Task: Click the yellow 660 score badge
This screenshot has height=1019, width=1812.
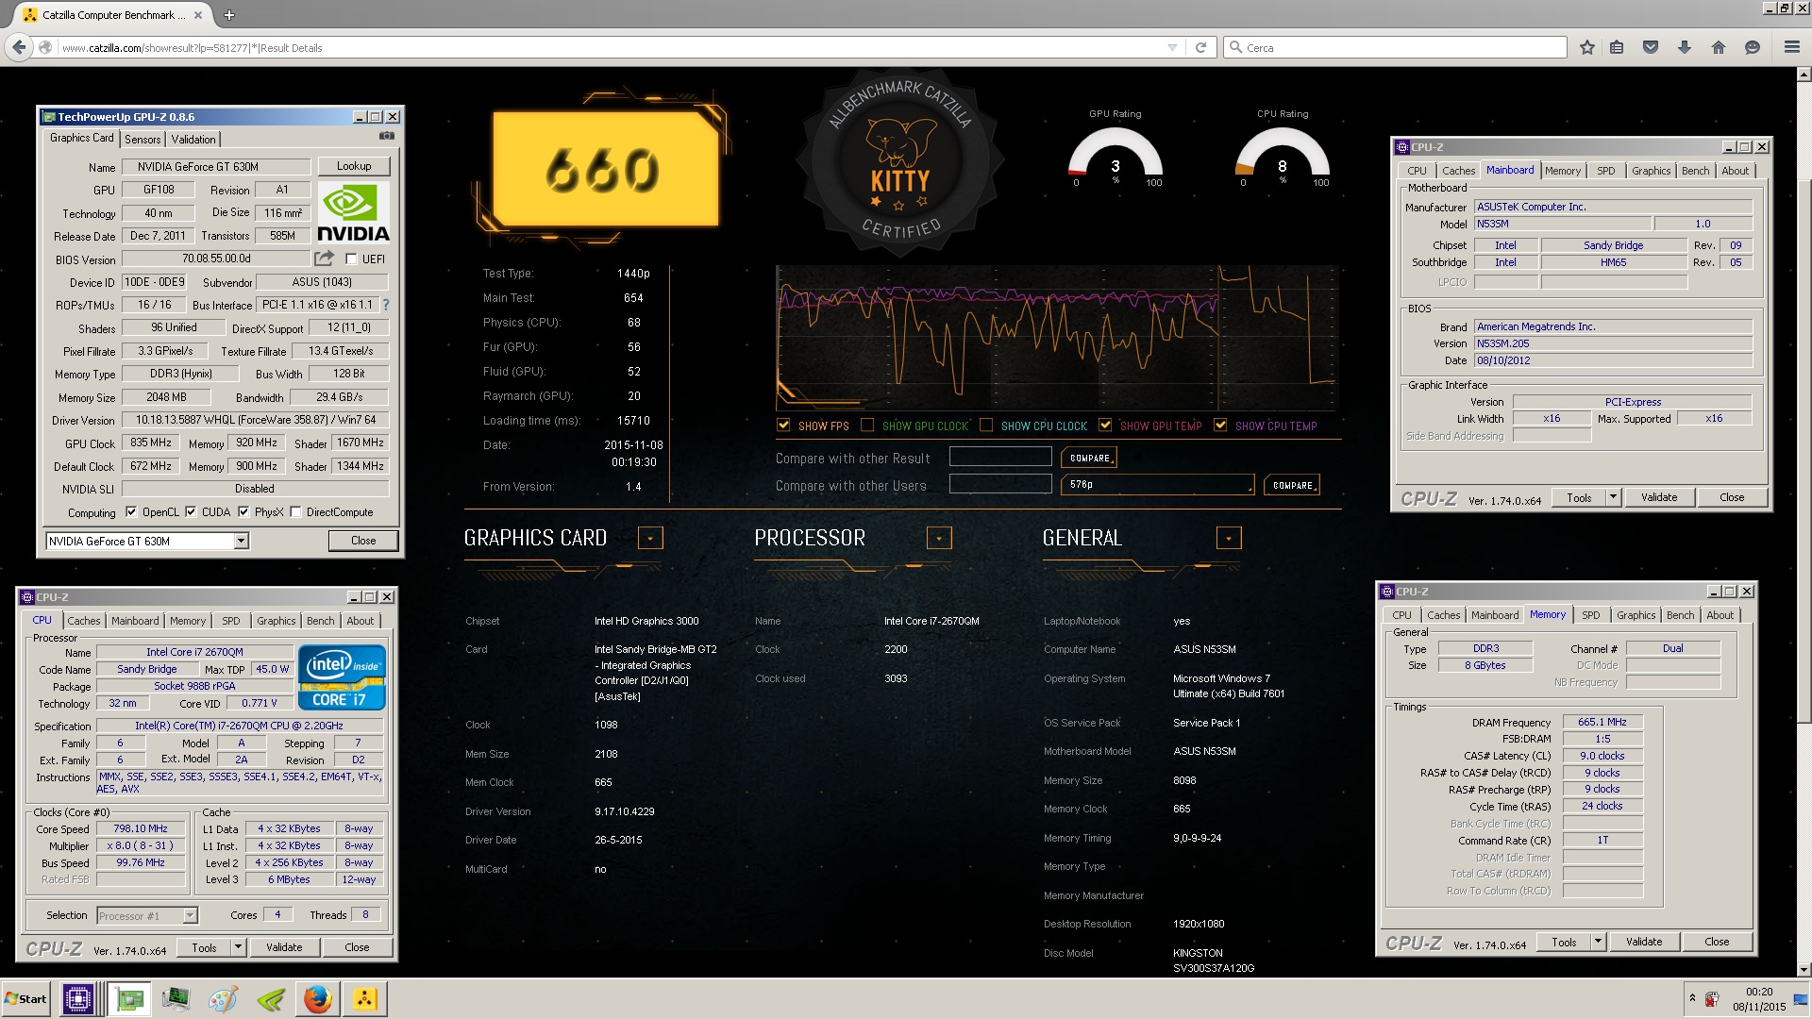Action: tap(605, 170)
